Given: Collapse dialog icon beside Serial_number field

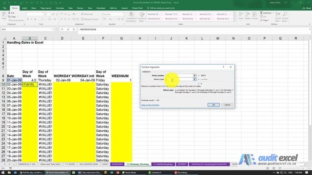Looking at the screenshot, I should coord(195,76).
